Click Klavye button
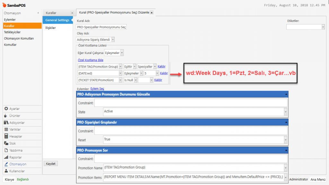The height and width of the screenshot is (185, 329). point(9,180)
